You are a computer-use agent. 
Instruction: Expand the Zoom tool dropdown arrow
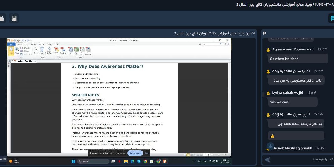(17, 55)
